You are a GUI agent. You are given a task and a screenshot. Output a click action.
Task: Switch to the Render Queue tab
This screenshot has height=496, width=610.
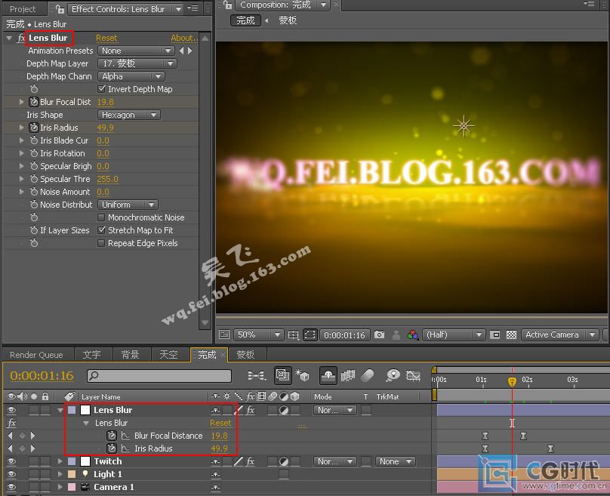point(36,355)
